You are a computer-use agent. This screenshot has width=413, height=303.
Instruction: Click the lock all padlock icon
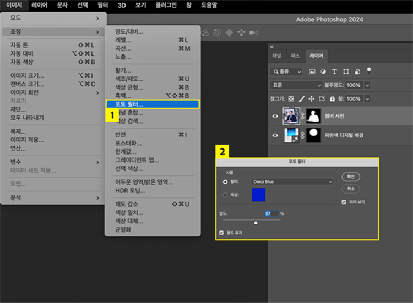pos(332,99)
